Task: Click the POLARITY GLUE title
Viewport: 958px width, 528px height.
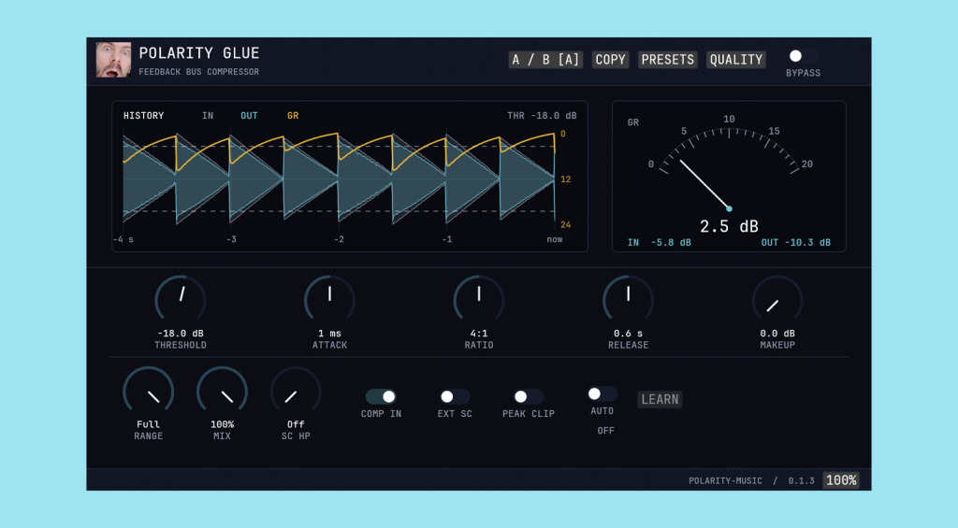Action: click(x=199, y=53)
